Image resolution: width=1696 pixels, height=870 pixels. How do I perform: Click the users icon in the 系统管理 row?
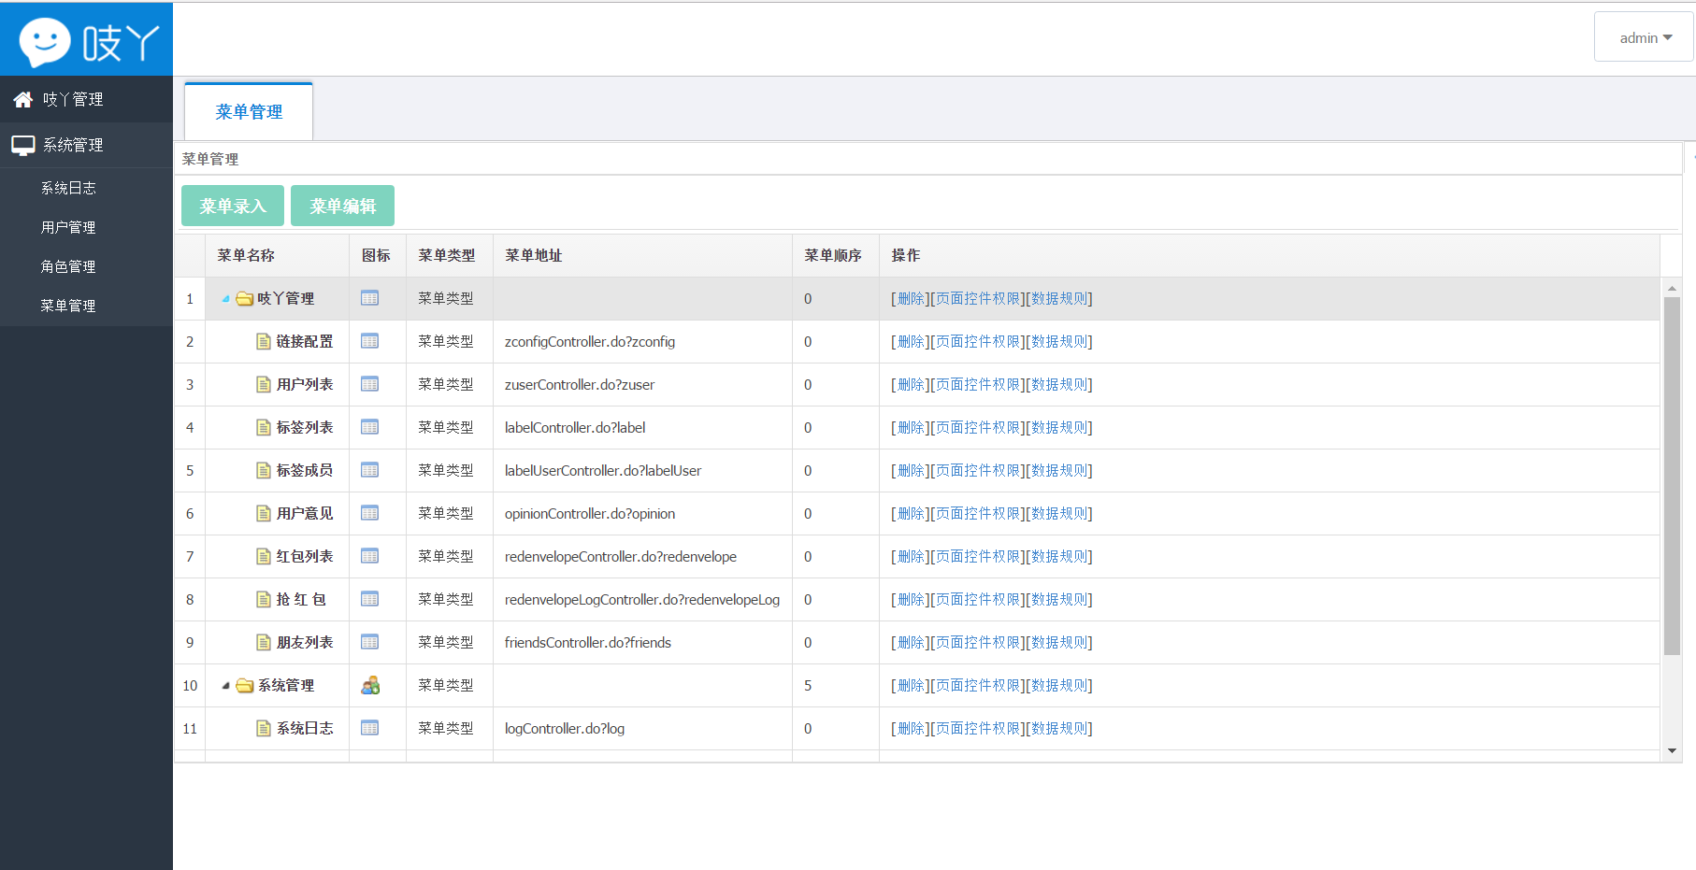pyautogui.click(x=370, y=686)
